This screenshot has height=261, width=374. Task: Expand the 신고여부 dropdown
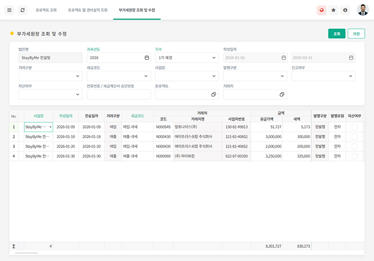(350, 76)
